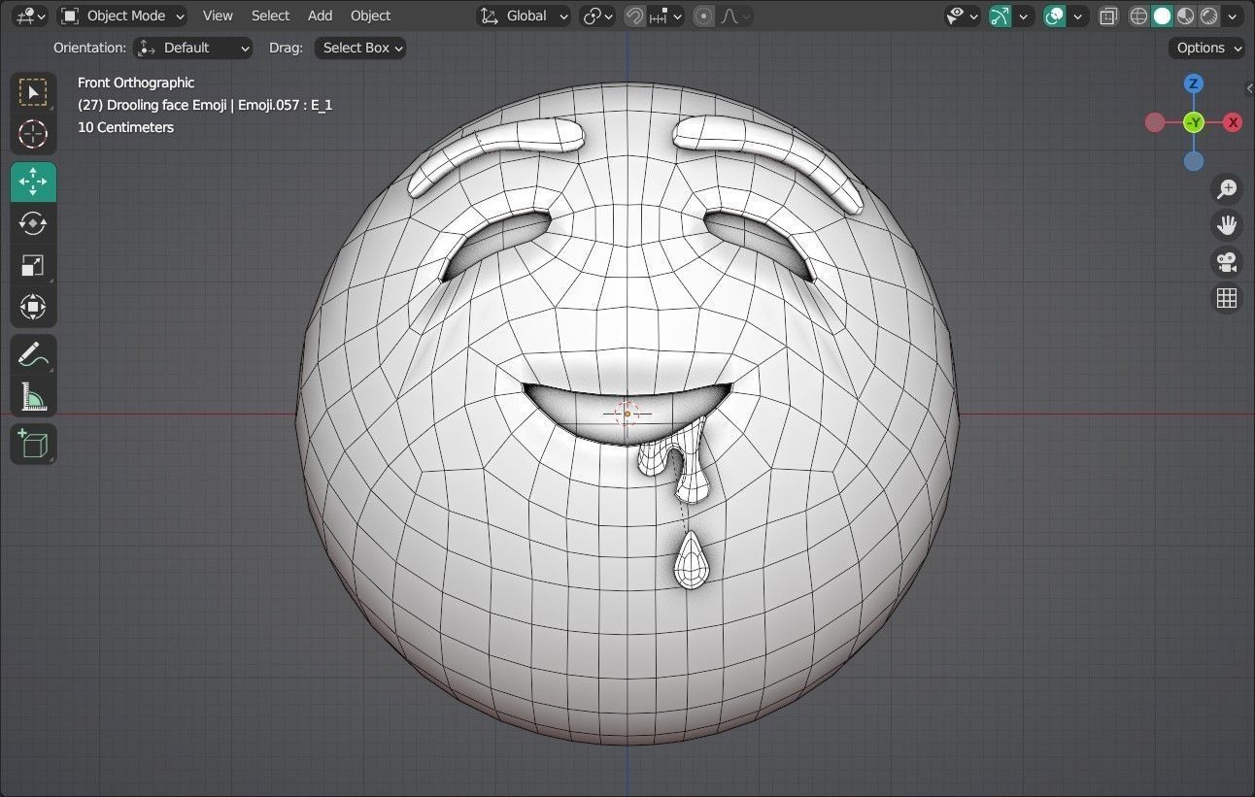Click the hand Pan view icon
The image size is (1255, 797).
(x=1227, y=225)
